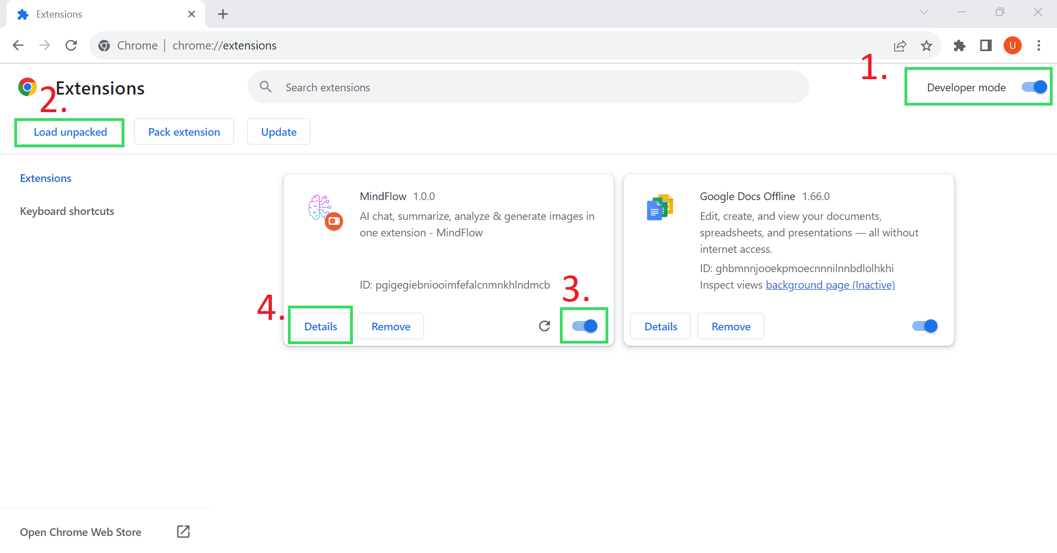Select Keyboard shortcuts in the sidebar
1057x553 pixels.
(67, 211)
